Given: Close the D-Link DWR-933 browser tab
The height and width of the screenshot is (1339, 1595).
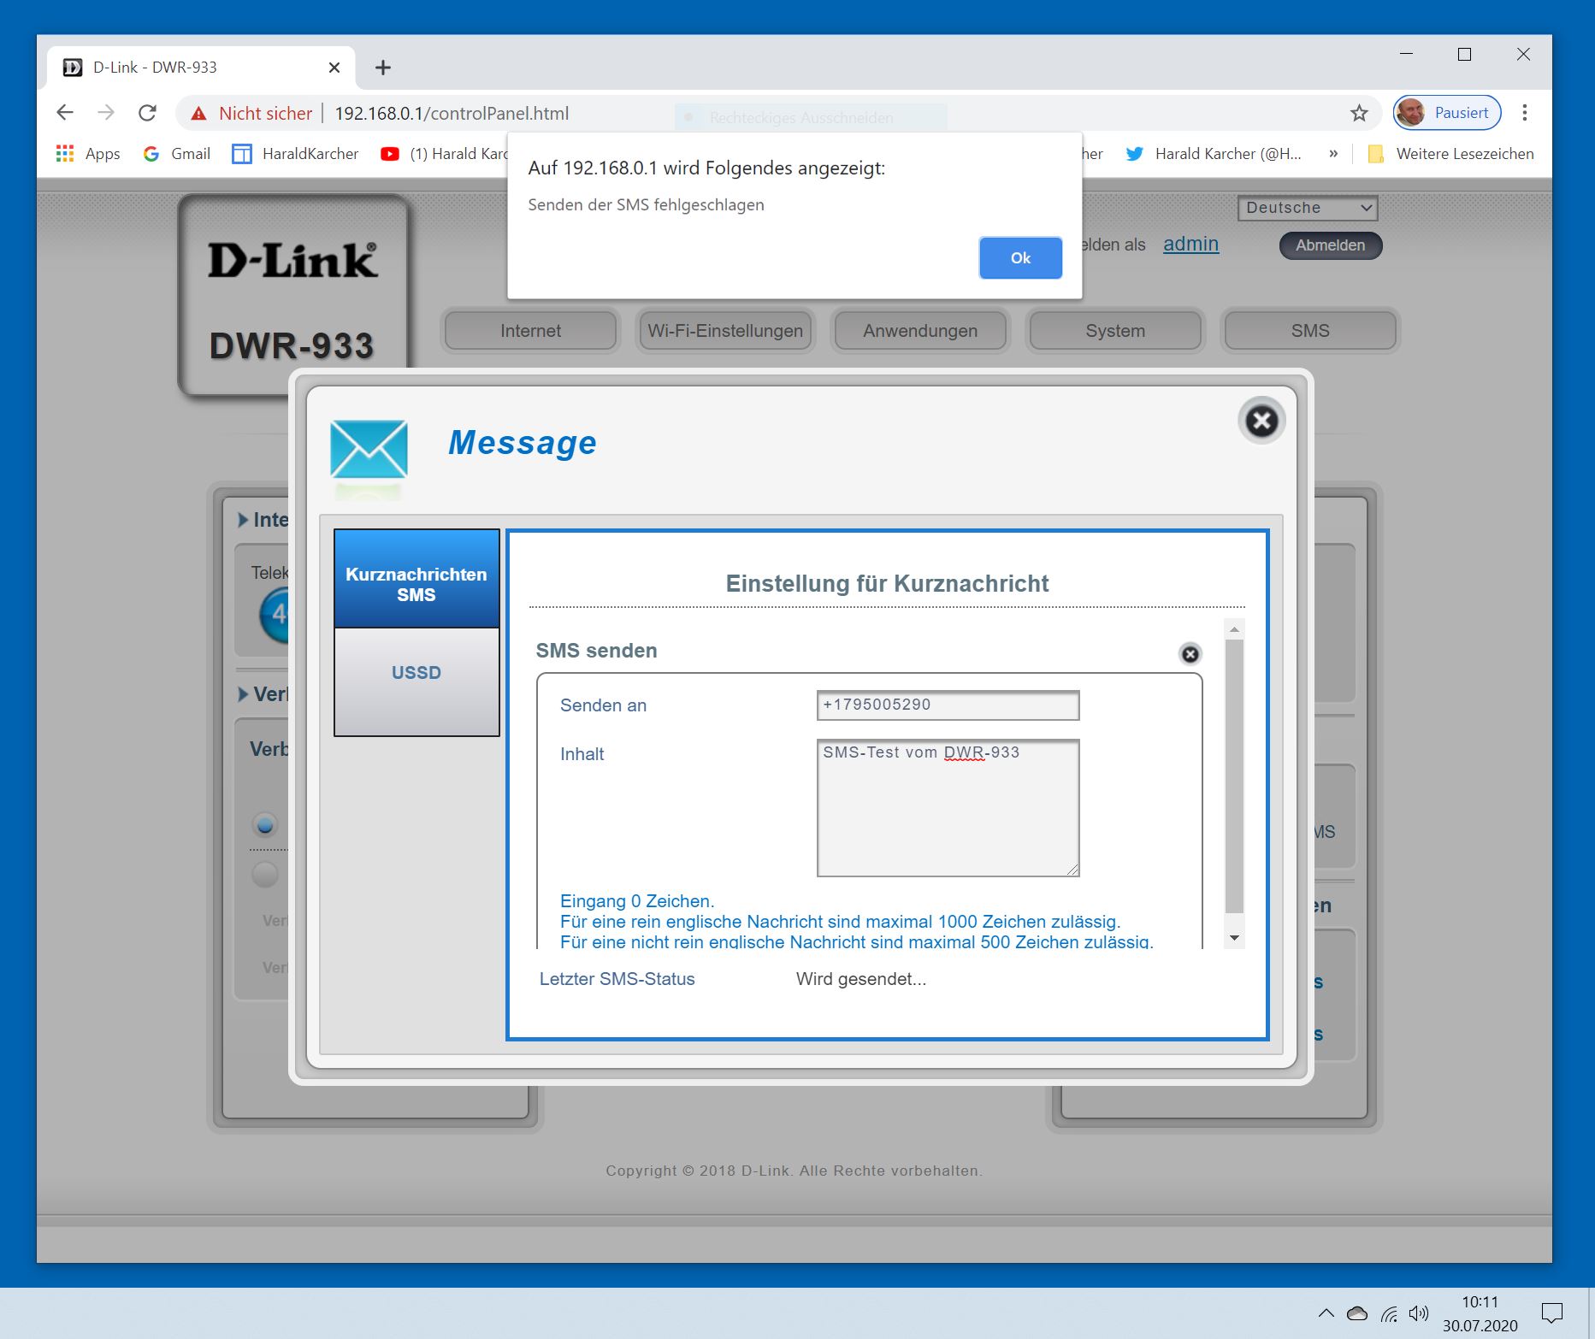Looking at the screenshot, I should 334,68.
